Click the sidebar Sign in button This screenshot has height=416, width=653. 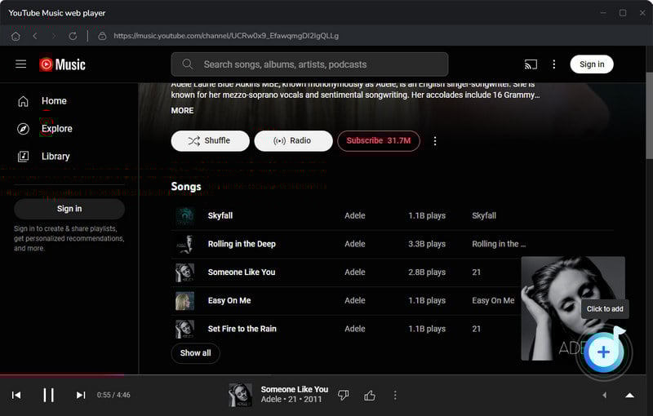click(x=69, y=209)
